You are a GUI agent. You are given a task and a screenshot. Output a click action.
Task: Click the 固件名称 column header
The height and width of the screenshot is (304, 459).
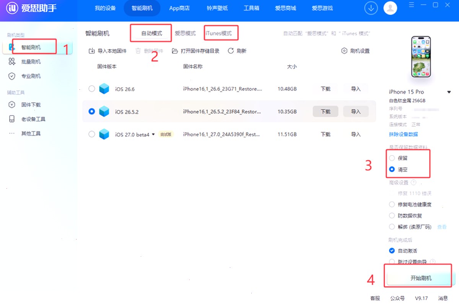click(193, 66)
